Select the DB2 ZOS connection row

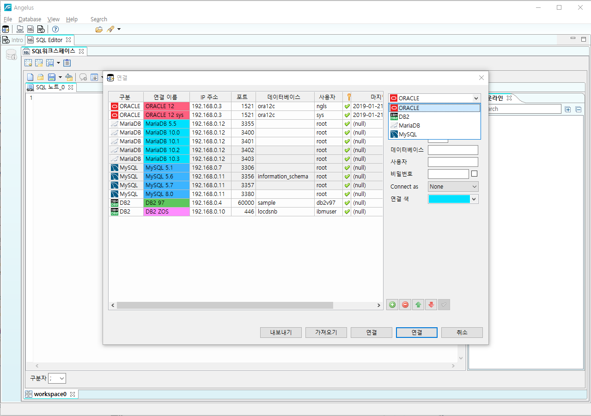[x=246, y=211]
